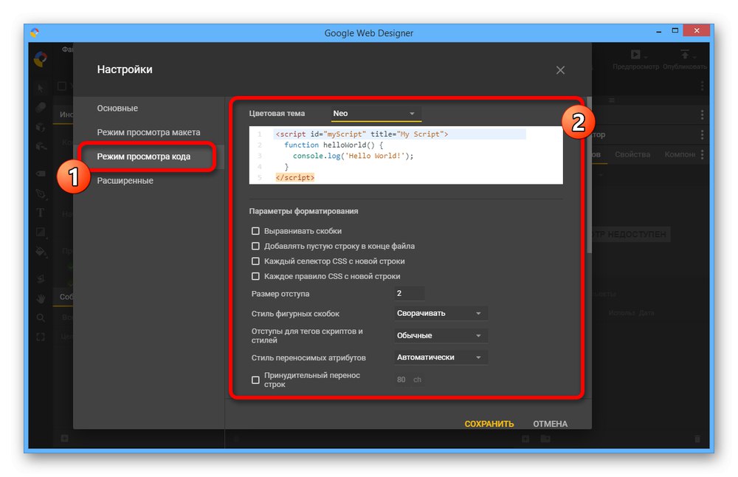Click the Размер отступа label
This screenshot has height=477, width=738.
click(280, 294)
